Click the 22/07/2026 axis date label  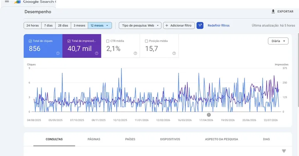(271, 120)
